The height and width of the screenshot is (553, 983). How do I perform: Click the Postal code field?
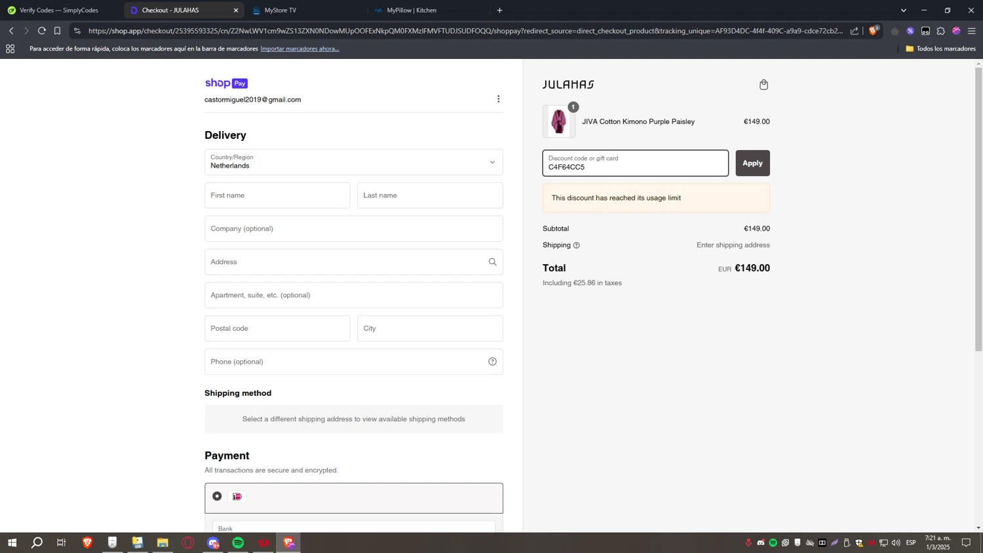pyautogui.click(x=277, y=328)
